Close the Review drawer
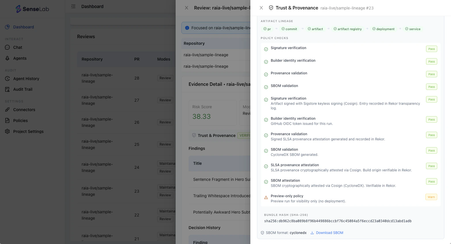451x244 pixels. 187,8
